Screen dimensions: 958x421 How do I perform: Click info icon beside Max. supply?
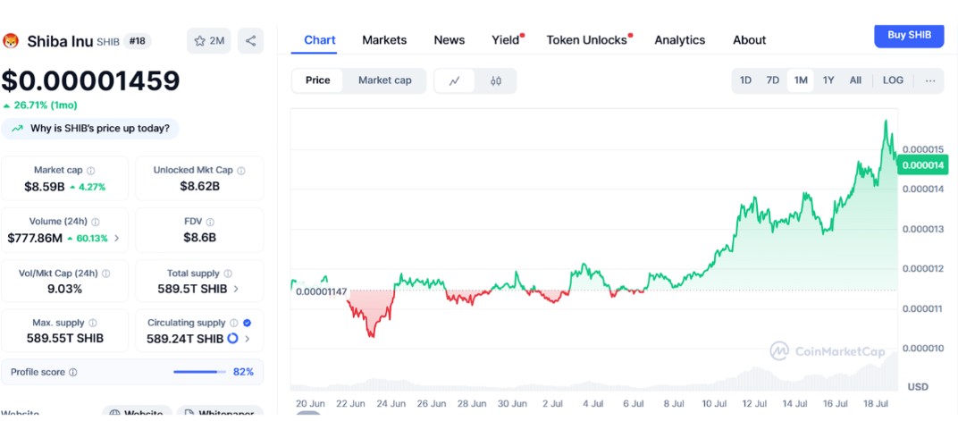tap(92, 323)
